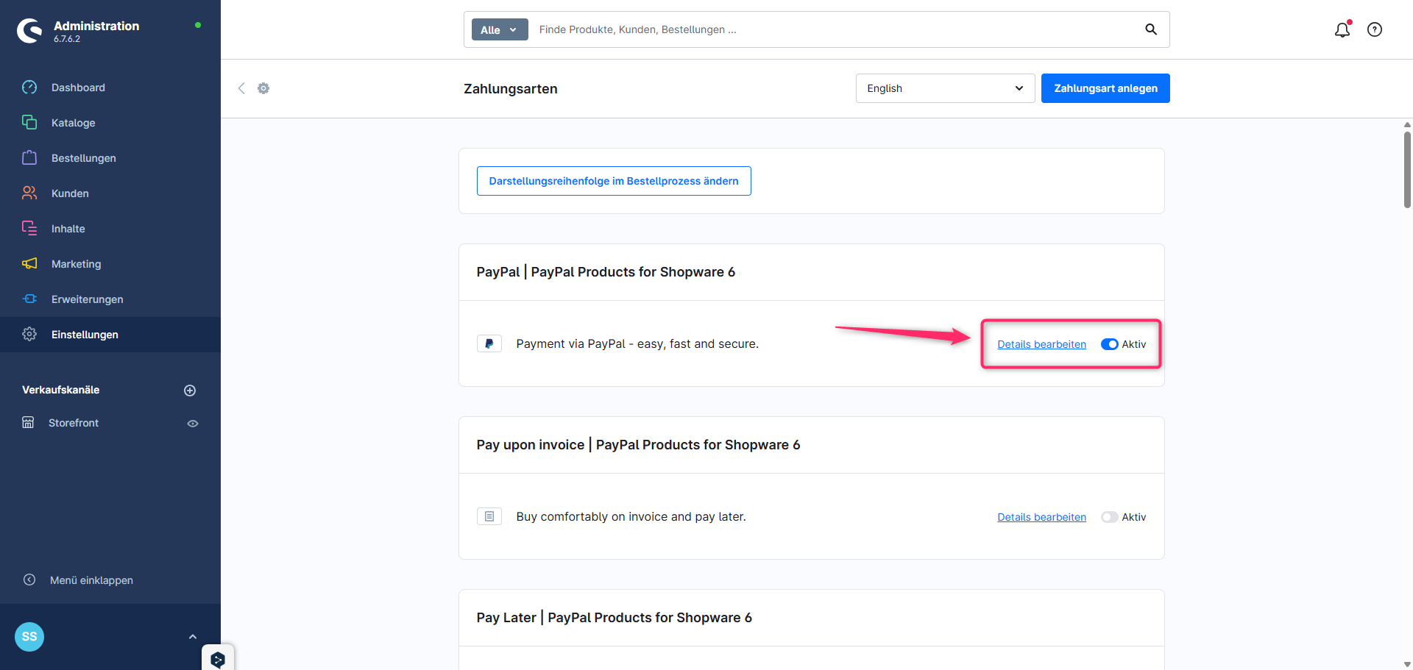This screenshot has height=670, width=1413.
Task: Expand the user menu chevron
Action: pos(193,637)
